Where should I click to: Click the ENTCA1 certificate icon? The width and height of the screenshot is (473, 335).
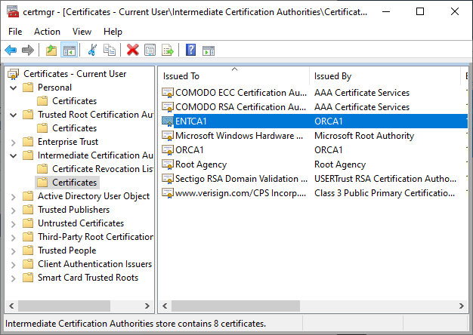[168, 121]
